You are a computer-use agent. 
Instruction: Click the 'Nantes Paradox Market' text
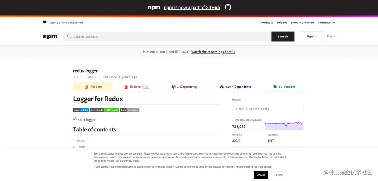tap(66, 23)
